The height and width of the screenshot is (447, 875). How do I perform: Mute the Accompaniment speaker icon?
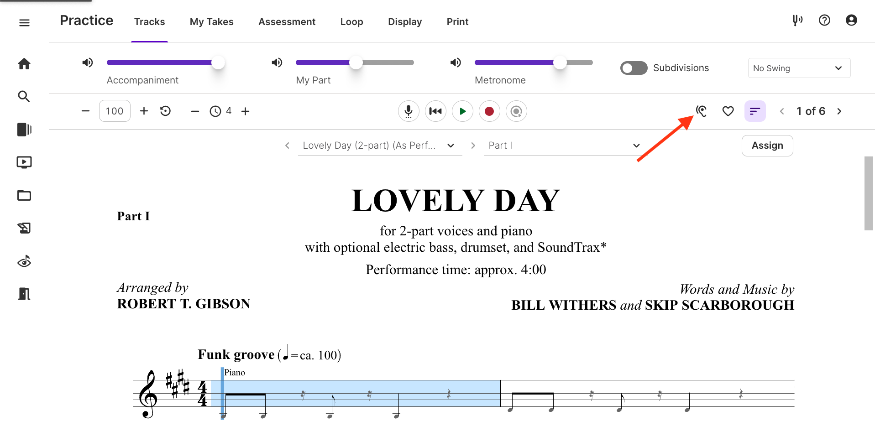[87, 62]
